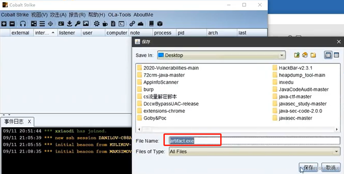Select the cs流量解密脚本 folder
Viewport: 344px width, 174px height.
pos(157,97)
